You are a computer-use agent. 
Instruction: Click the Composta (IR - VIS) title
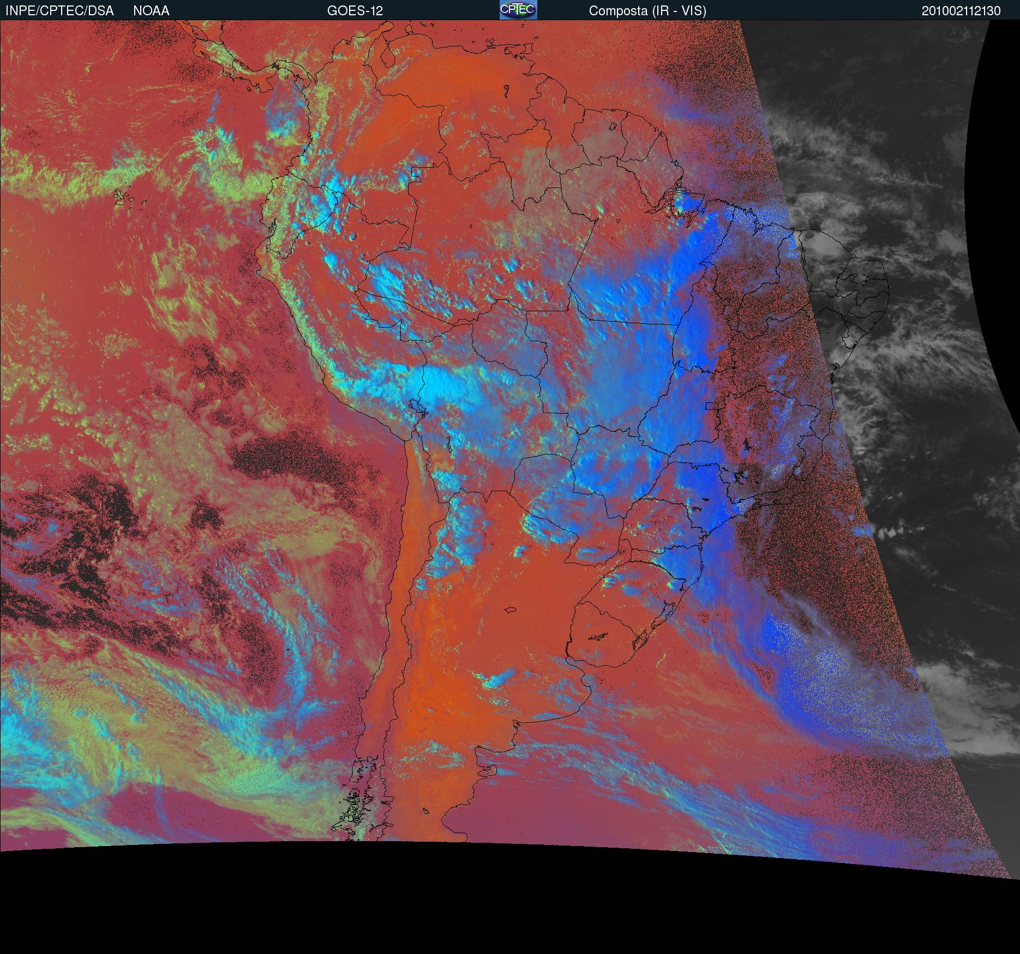[647, 10]
